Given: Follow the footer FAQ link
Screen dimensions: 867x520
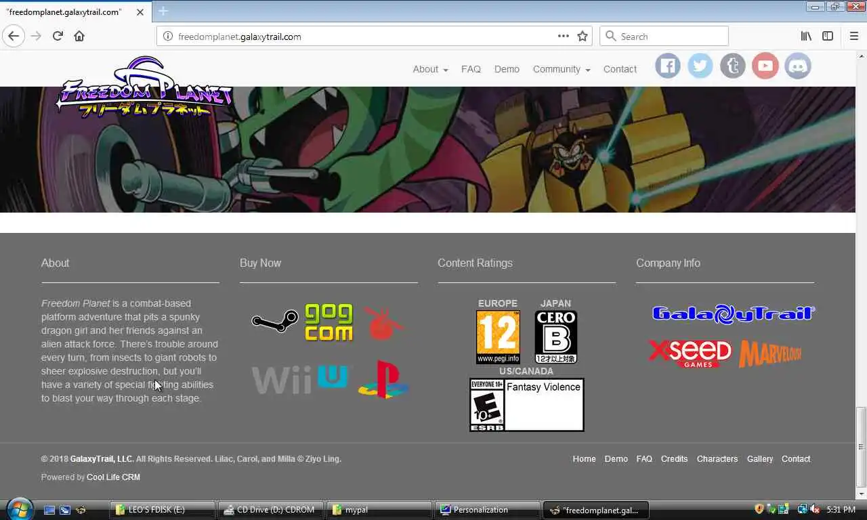Looking at the screenshot, I should (x=644, y=458).
